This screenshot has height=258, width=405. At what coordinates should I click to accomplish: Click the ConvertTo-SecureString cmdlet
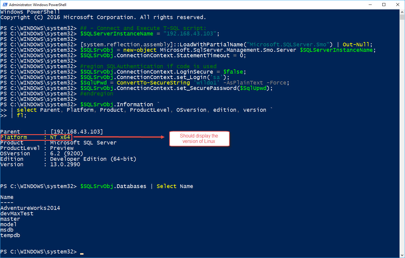153,83
